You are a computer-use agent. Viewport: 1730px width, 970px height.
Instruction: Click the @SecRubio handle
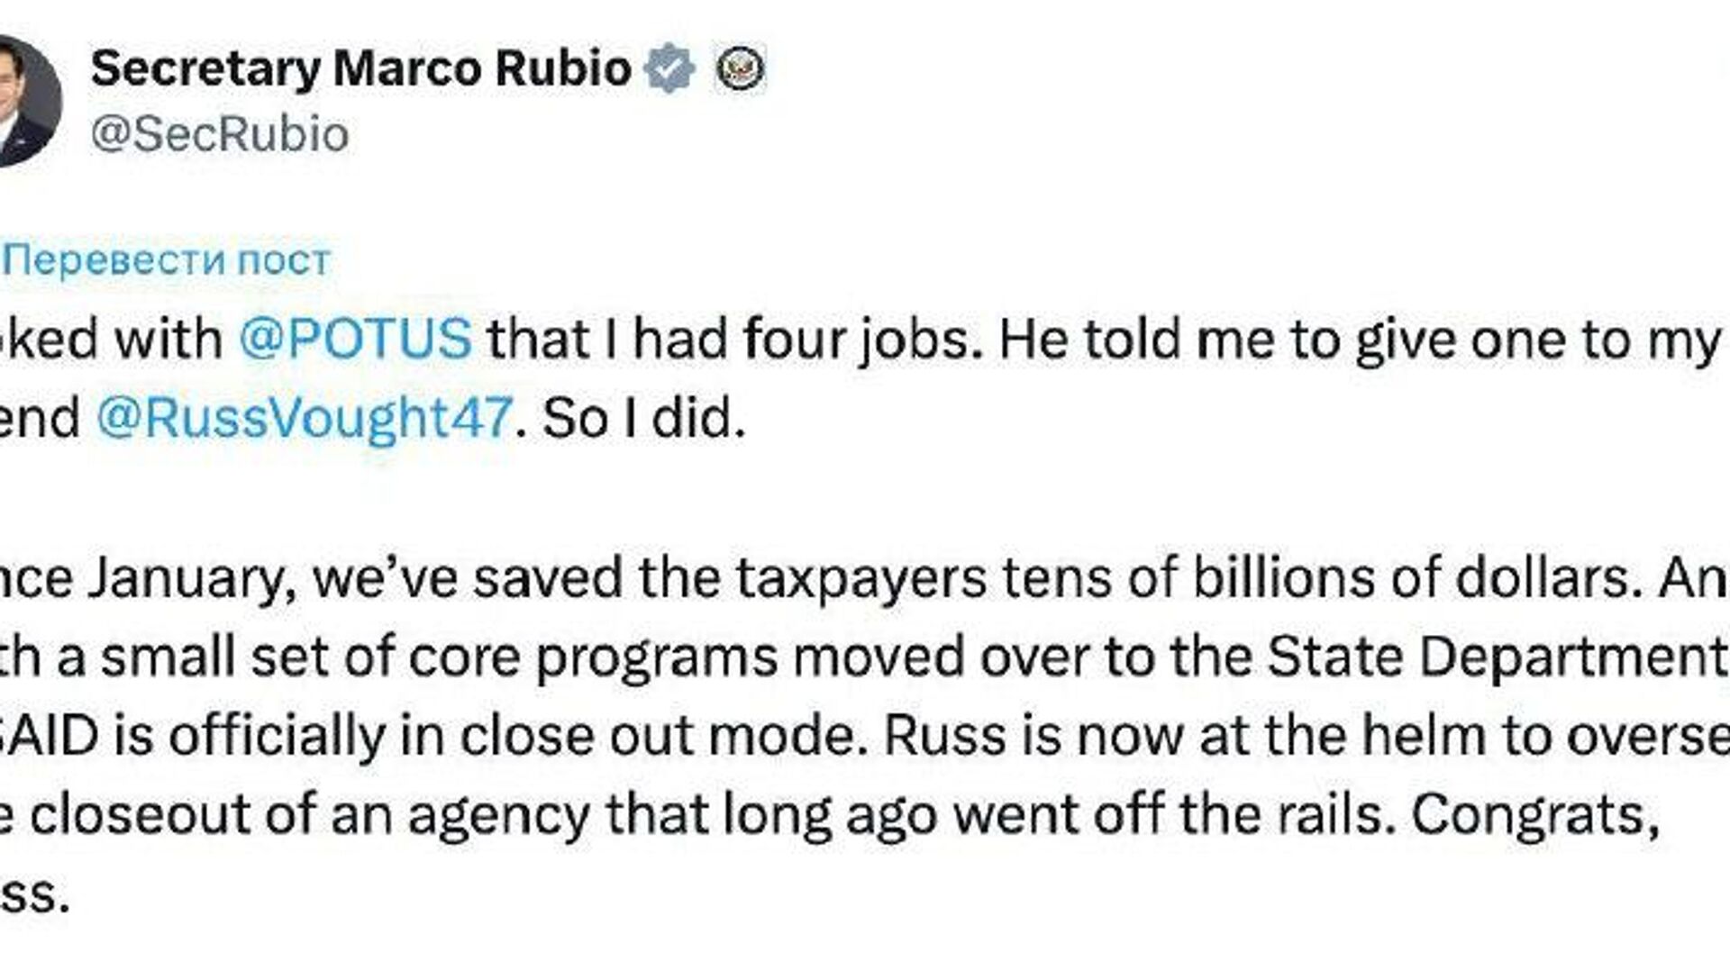(x=219, y=135)
